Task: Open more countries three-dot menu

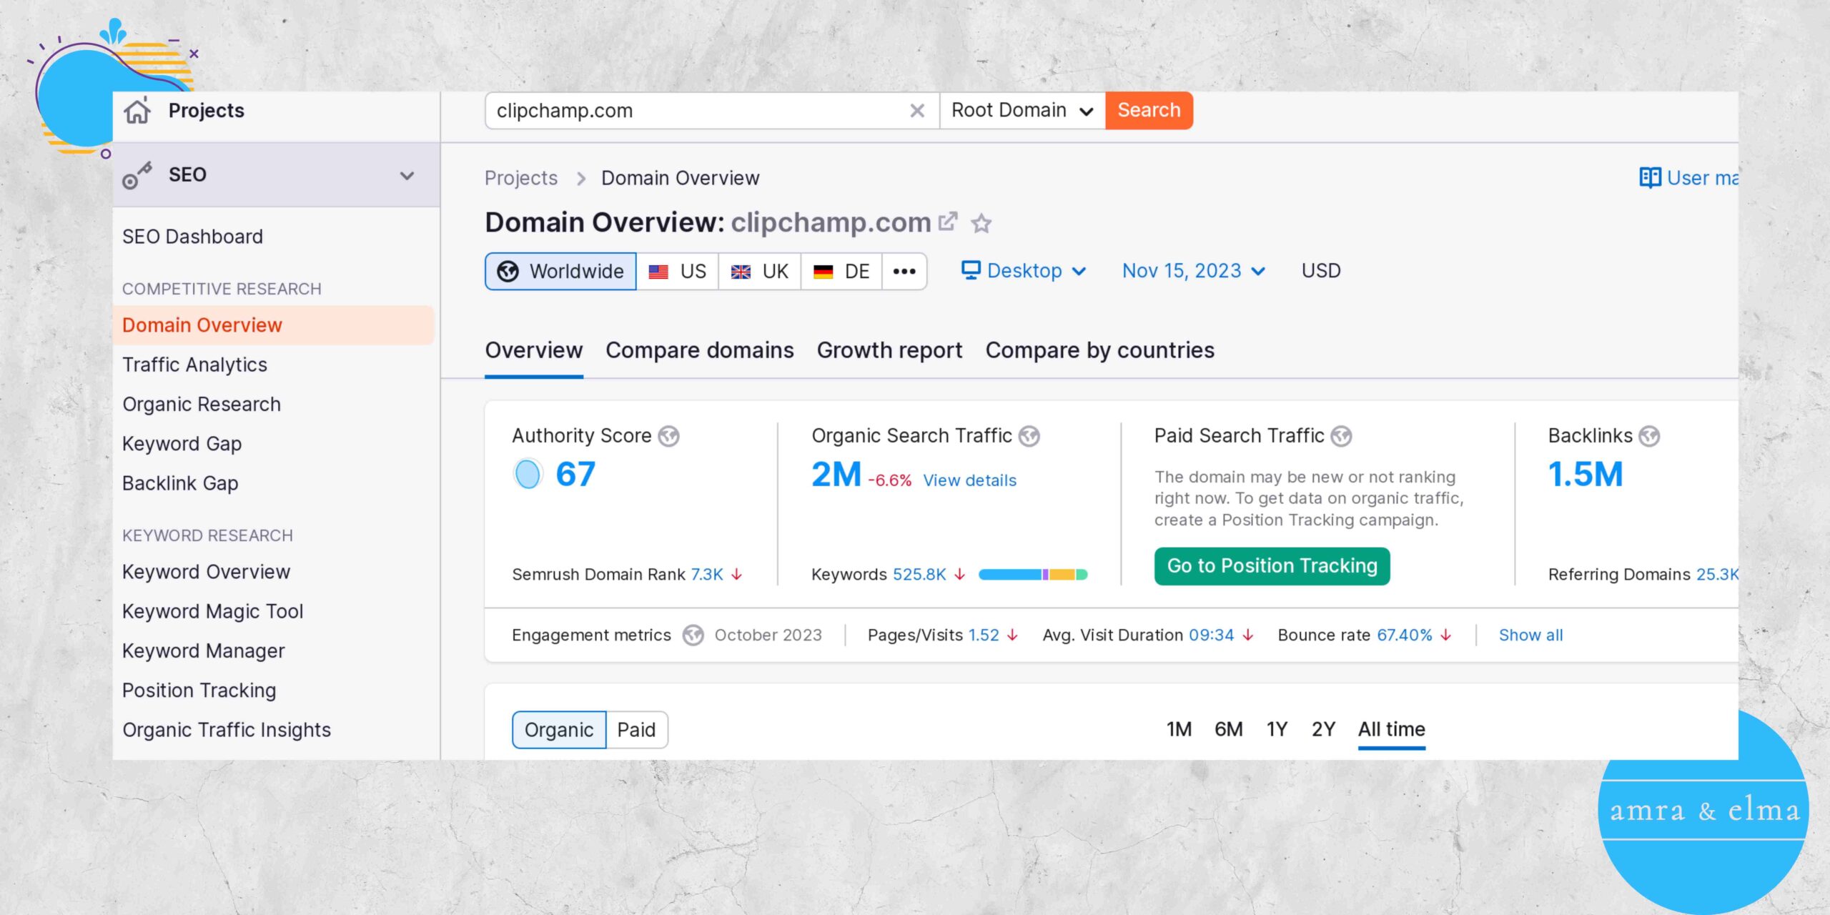Action: (x=904, y=272)
